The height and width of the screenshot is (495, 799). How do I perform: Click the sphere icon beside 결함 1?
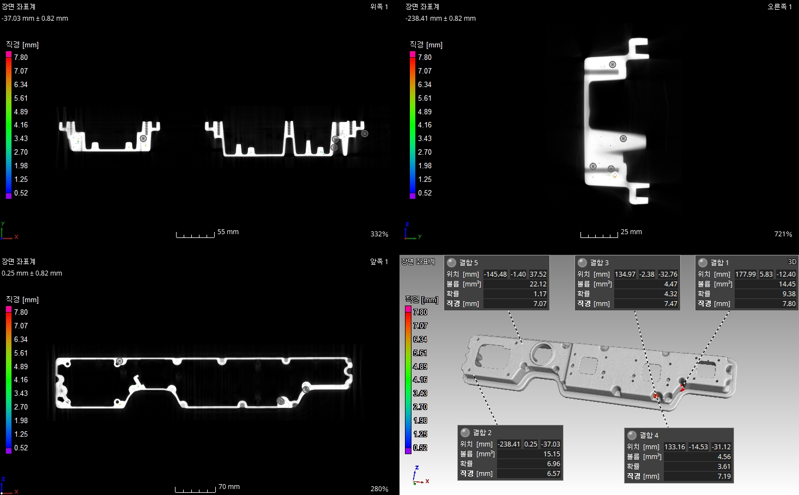pyautogui.click(x=703, y=262)
